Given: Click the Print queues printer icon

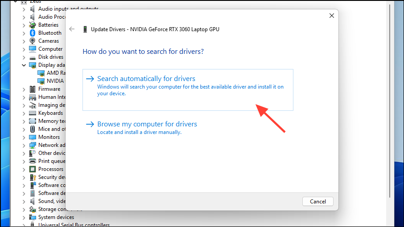Looking at the screenshot, I should coord(33,161).
